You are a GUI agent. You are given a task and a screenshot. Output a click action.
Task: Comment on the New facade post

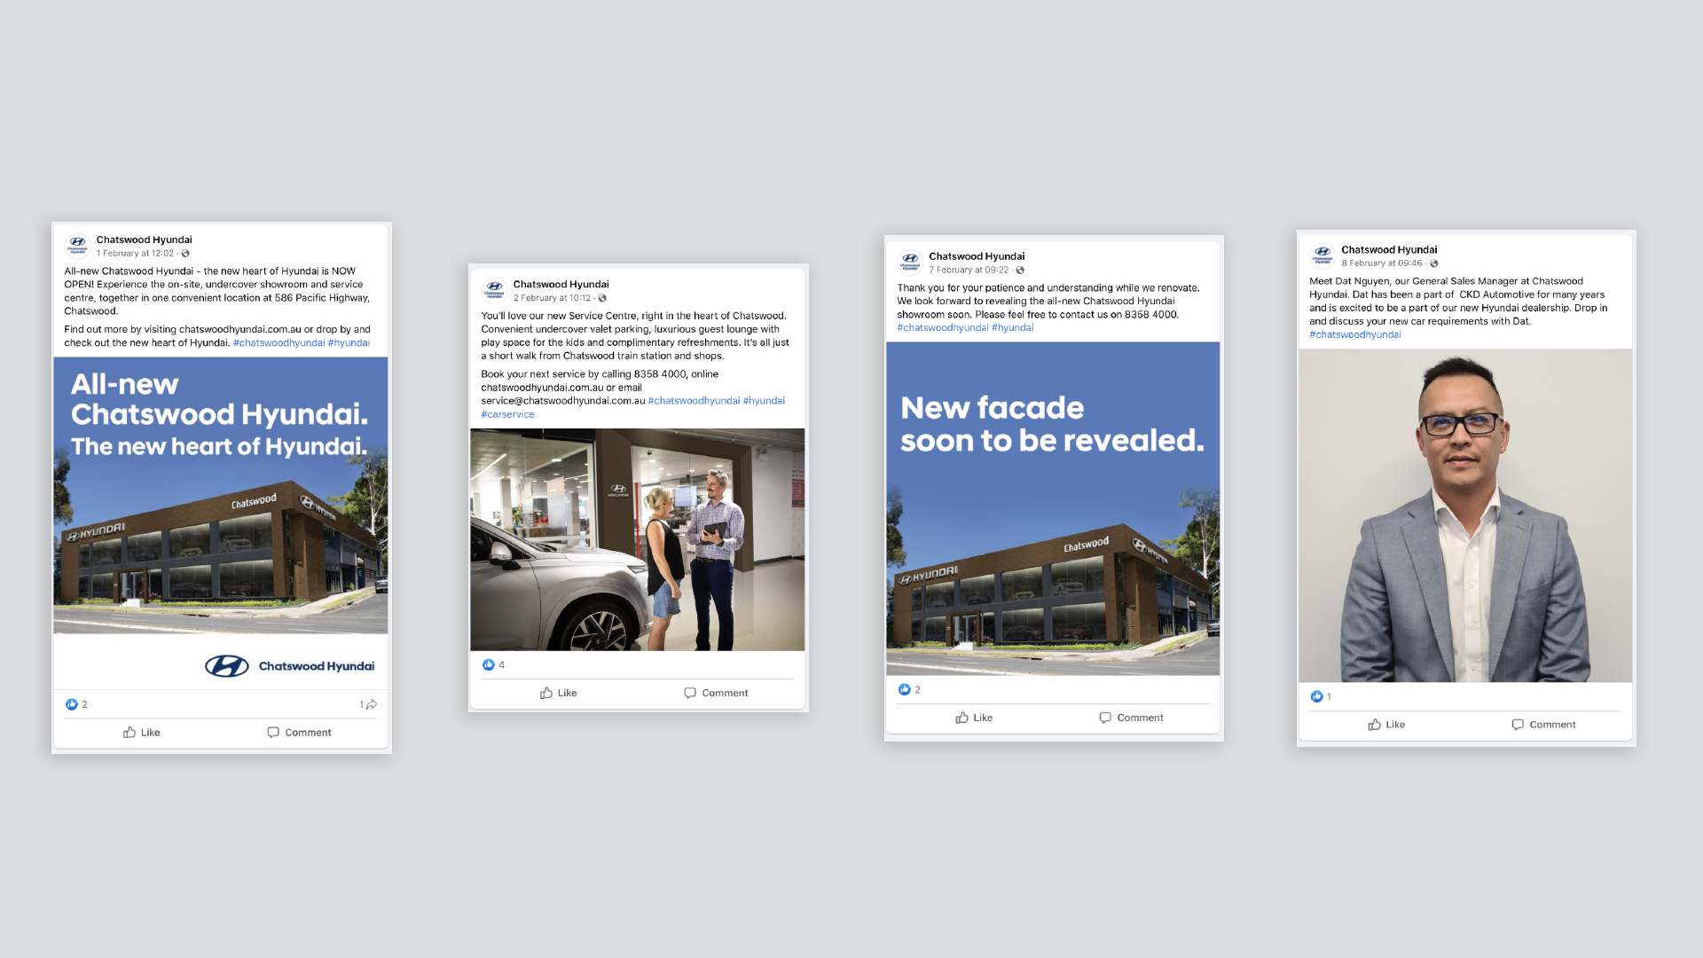coord(1131,718)
